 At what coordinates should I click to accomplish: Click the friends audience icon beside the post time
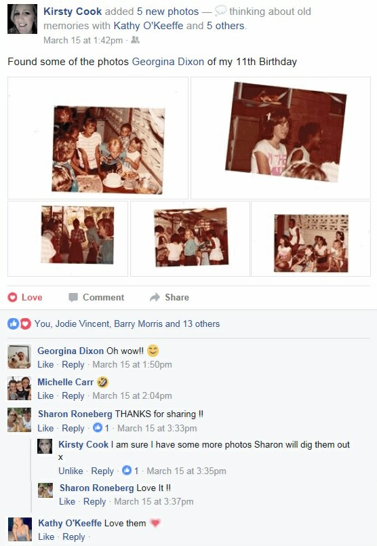135,40
